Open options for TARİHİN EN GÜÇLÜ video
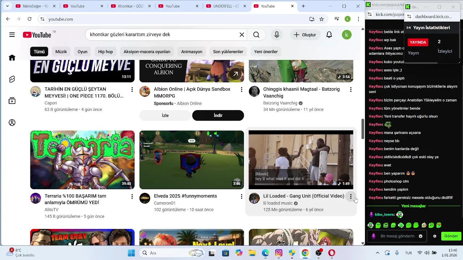 point(132,90)
